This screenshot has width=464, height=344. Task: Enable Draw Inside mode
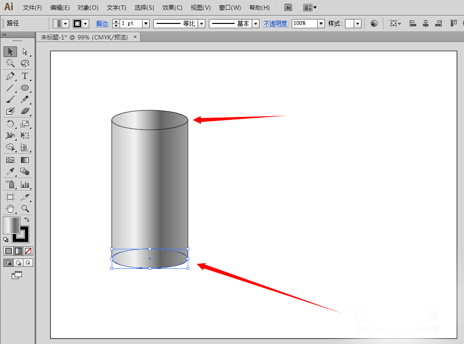point(28,263)
